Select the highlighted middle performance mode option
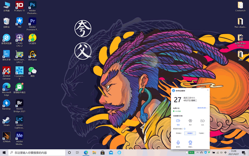 pos(190,133)
